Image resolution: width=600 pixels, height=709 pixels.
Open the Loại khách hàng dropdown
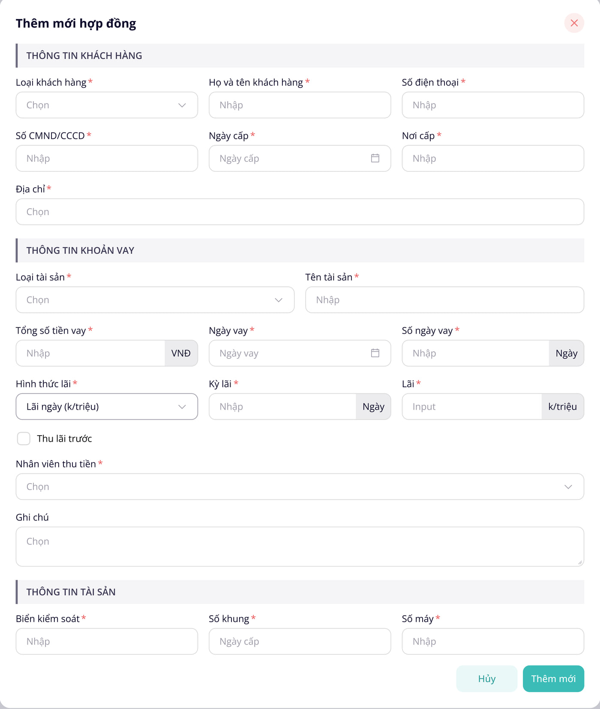click(x=107, y=105)
